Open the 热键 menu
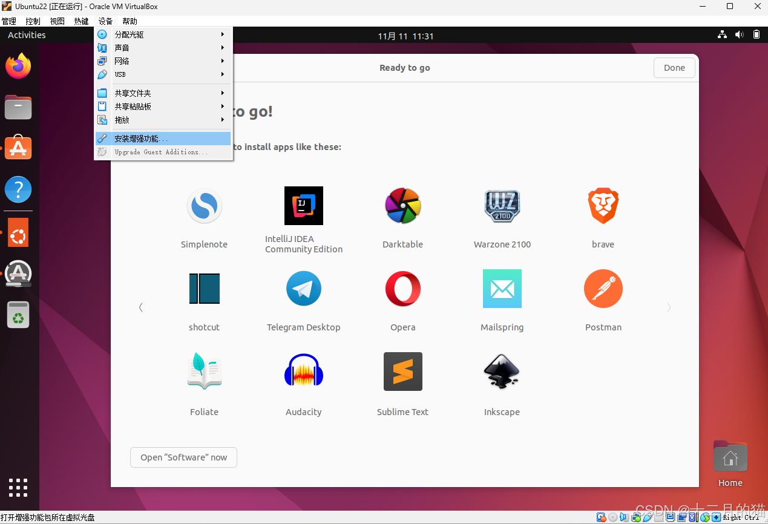The height and width of the screenshot is (524, 768). pos(82,21)
